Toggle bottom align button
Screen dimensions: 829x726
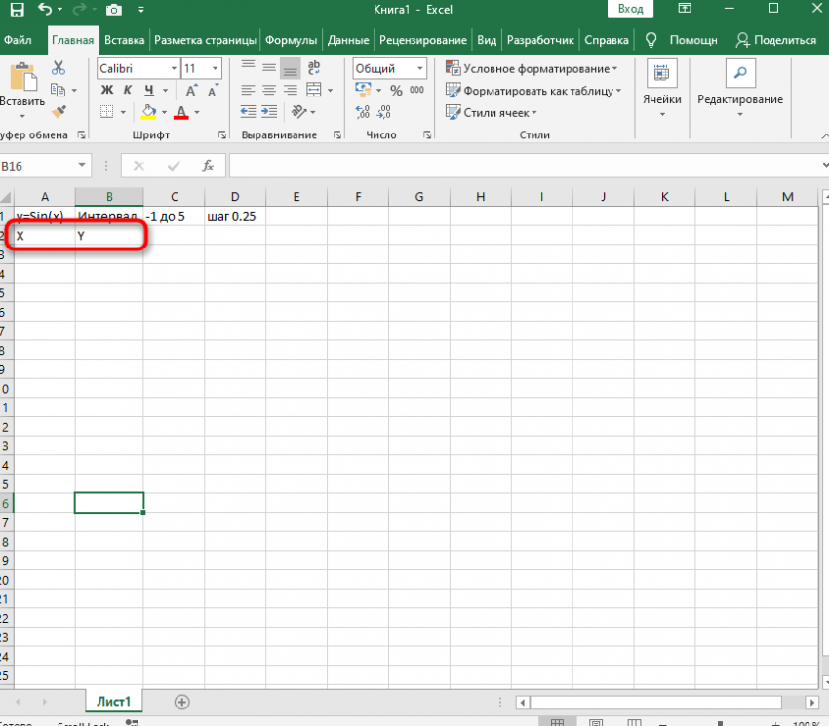coord(291,68)
